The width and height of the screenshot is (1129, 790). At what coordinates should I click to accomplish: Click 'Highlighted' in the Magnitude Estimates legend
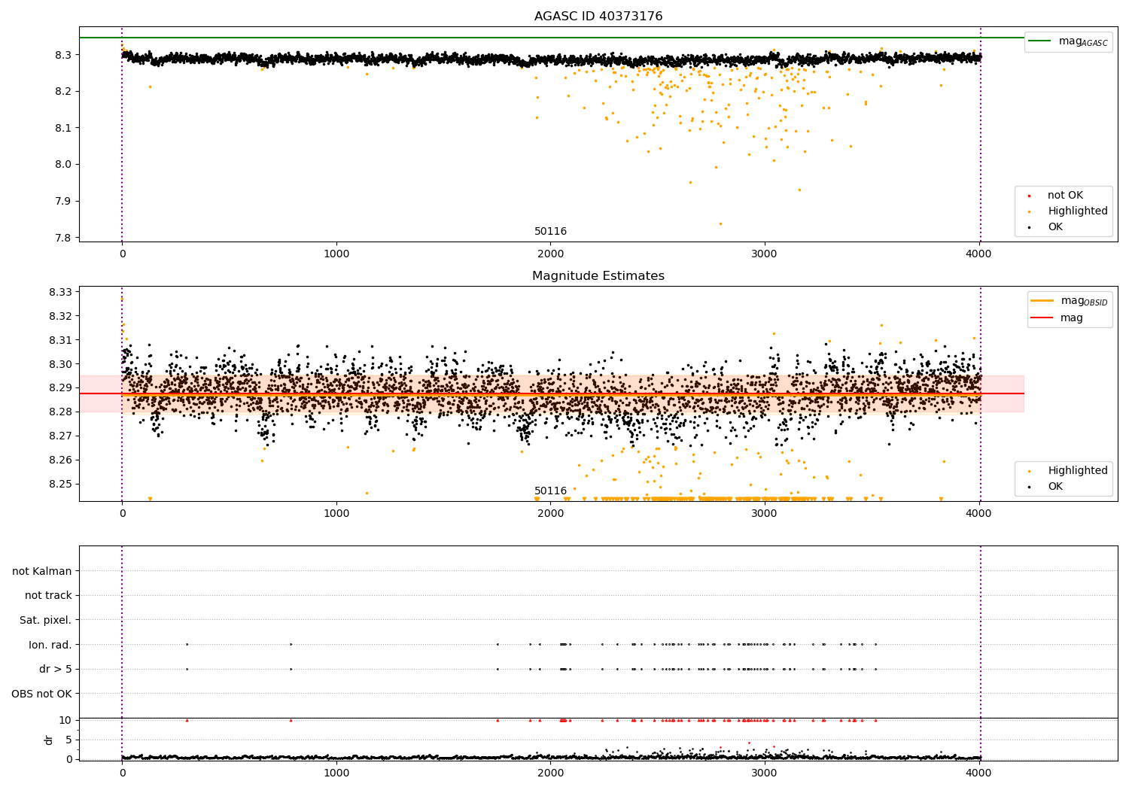(x=1078, y=471)
